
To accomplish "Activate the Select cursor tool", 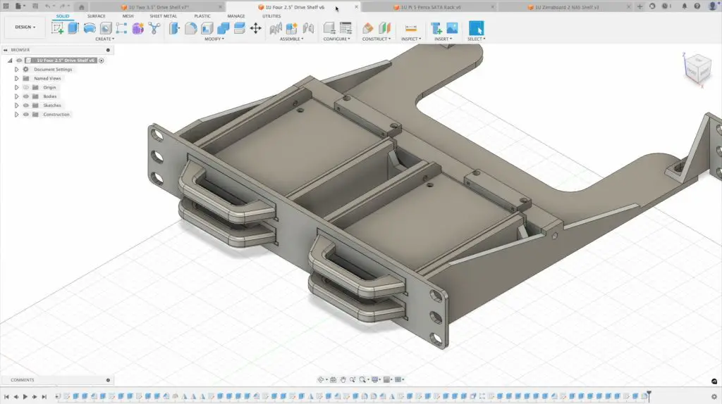I will 477,28.
